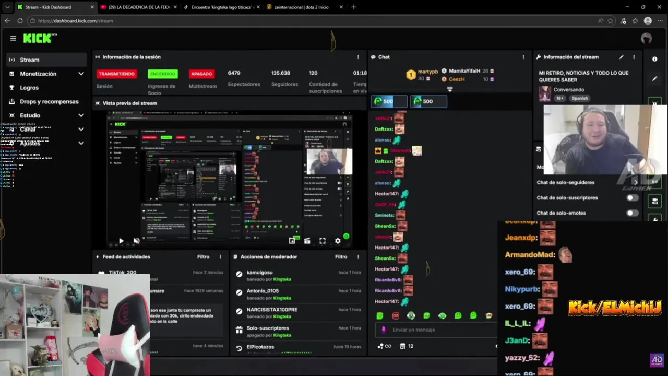
Task: Click the Kingteka link in the kamuigosu row
Action: tap(282, 279)
